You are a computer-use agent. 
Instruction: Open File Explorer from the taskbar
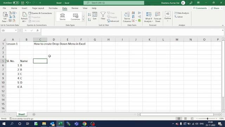click(44, 124)
